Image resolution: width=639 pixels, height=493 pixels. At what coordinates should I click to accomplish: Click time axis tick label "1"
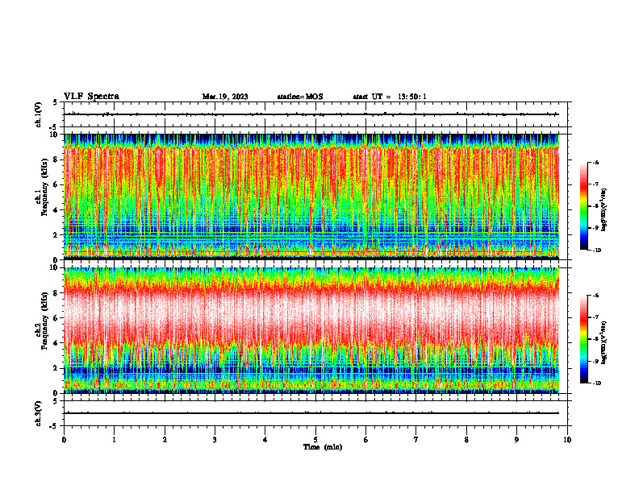pyautogui.click(x=115, y=440)
